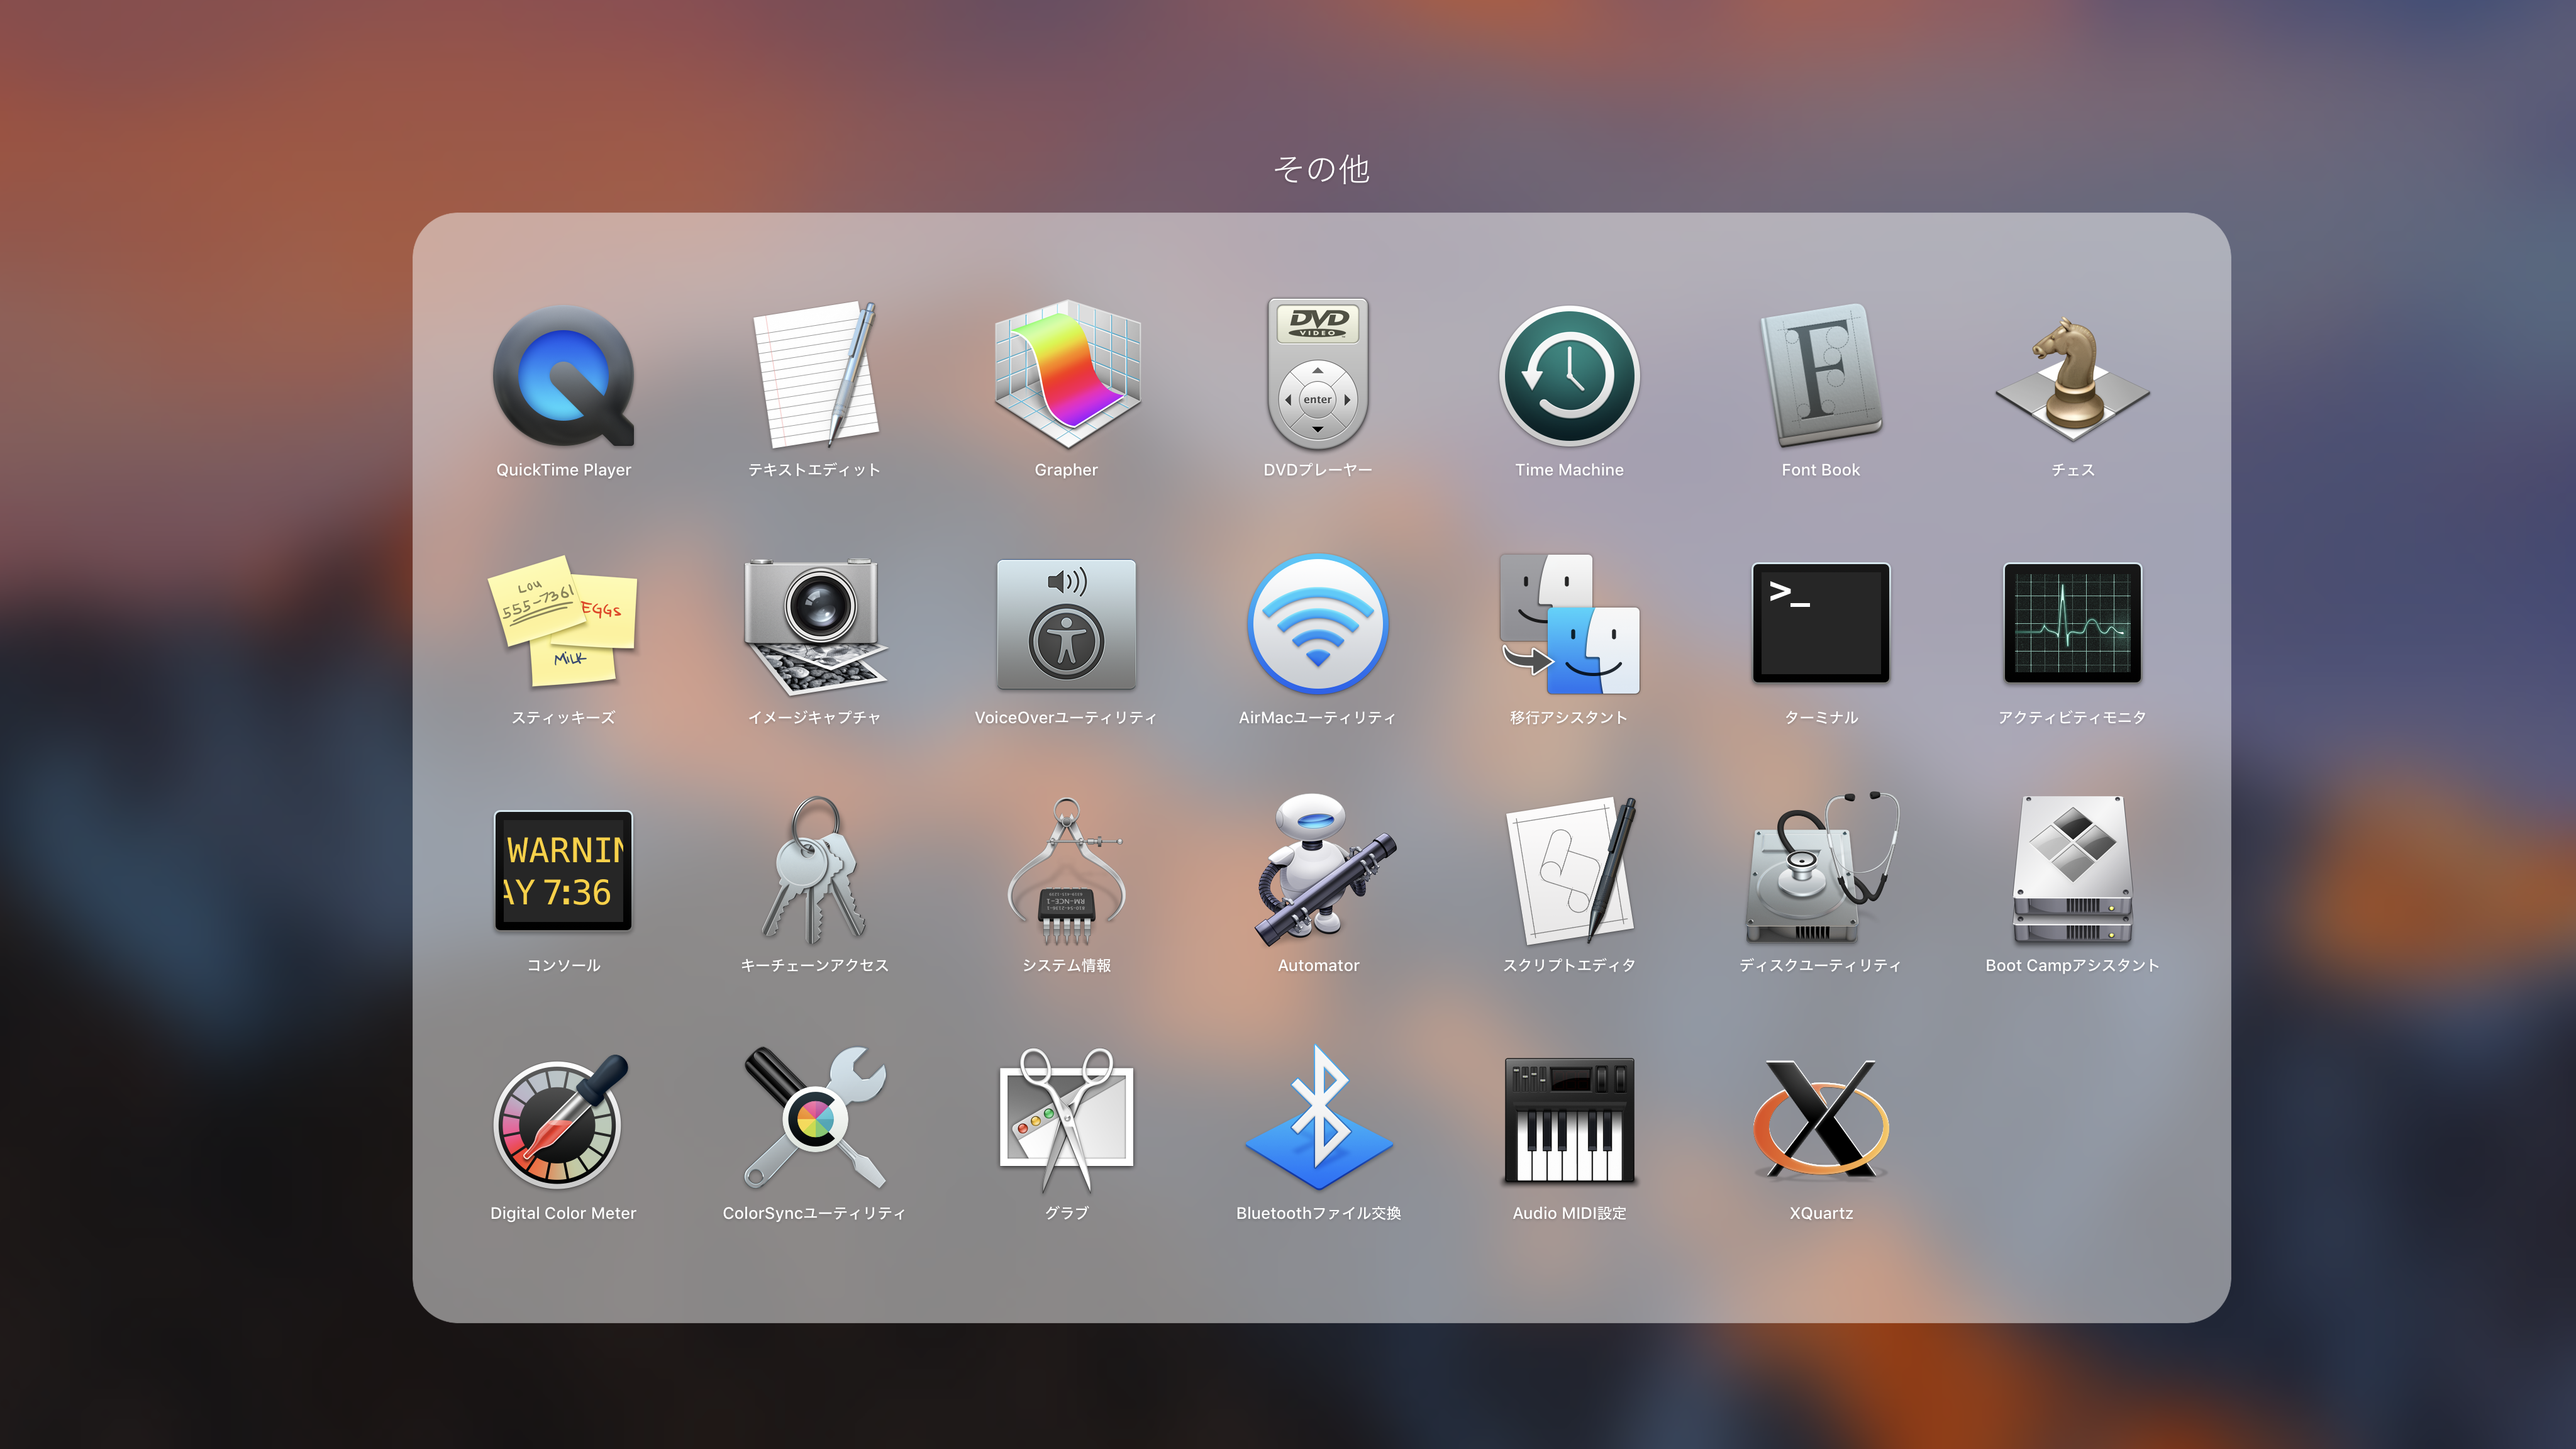Launch the DVDプレーヤー remote icon
The height and width of the screenshot is (1449, 2576).
(x=1318, y=375)
